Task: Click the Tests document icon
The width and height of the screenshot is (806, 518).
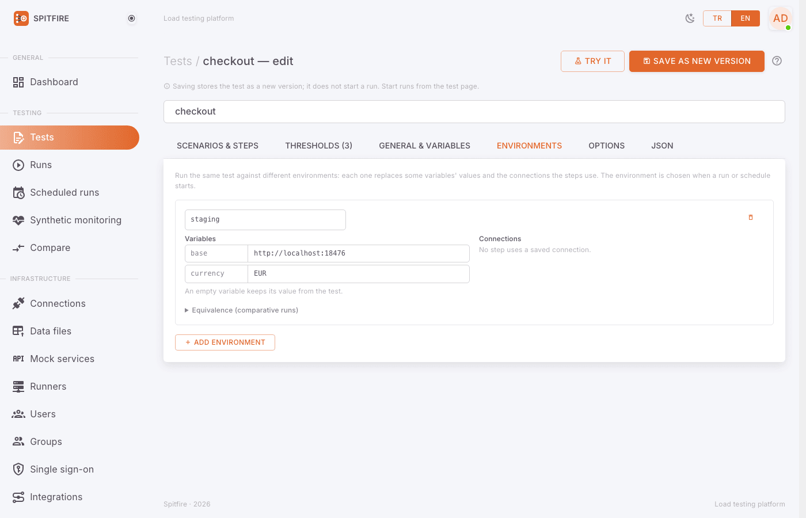Action: coord(18,138)
